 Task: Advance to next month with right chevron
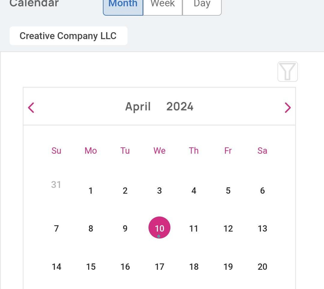coord(288,108)
